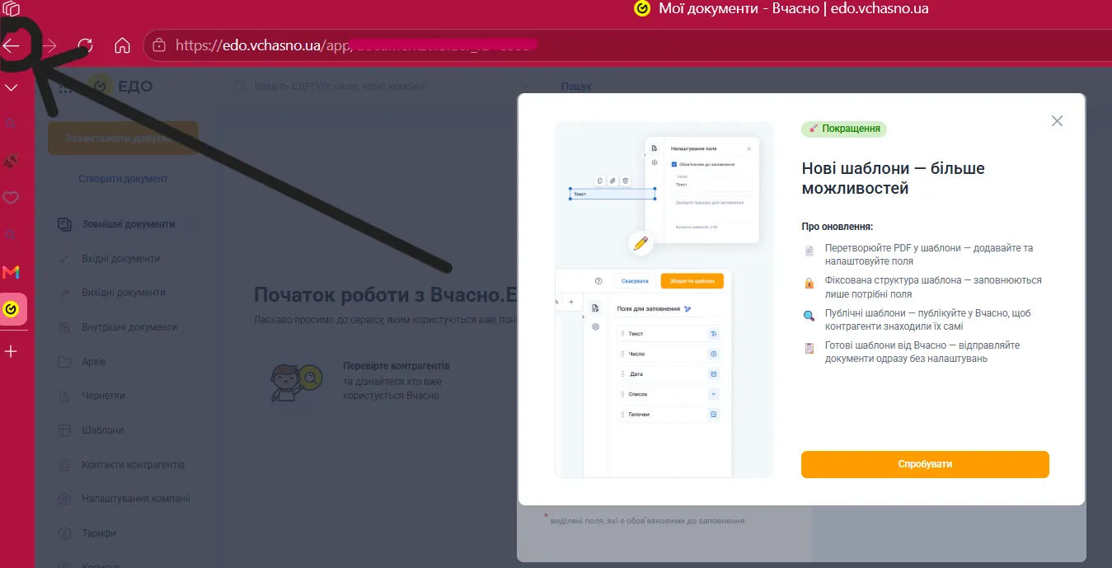Click the Початок роботи з Вчасно heading
Image resolution: width=1112 pixels, height=568 pixels.
[x=385, y=295]
